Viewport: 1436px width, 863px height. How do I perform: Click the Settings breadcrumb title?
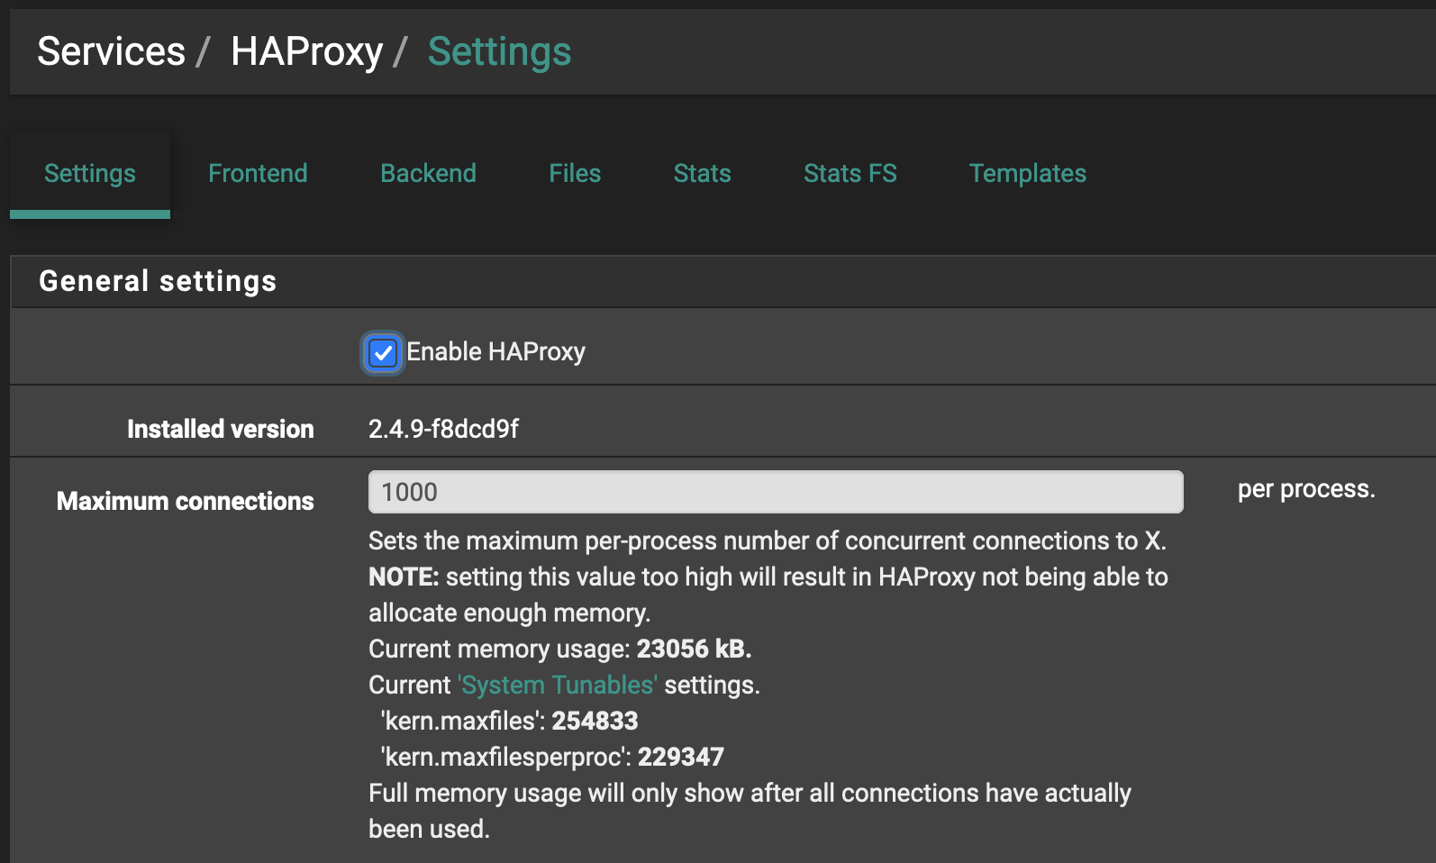(x=499, y=51)
